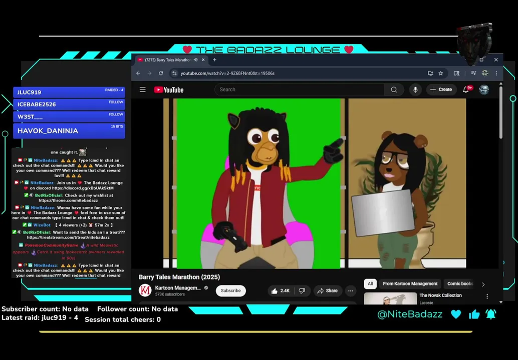Viewport: 518px width, 360px height.
Task: Open the Chrome profile avatar in the toolbar
Action: tap(484, 73)
